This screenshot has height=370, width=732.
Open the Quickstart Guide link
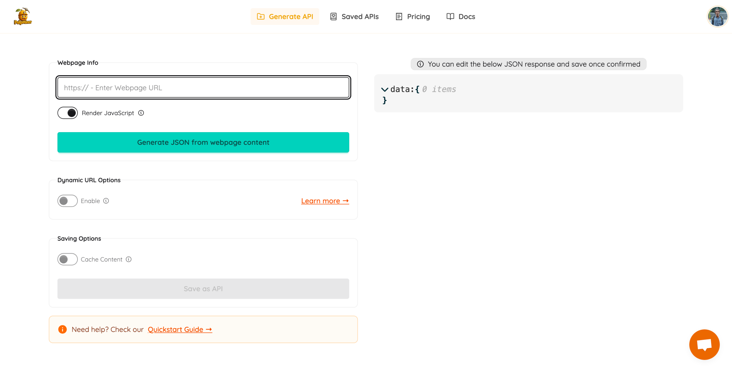[x=180, y=329]
